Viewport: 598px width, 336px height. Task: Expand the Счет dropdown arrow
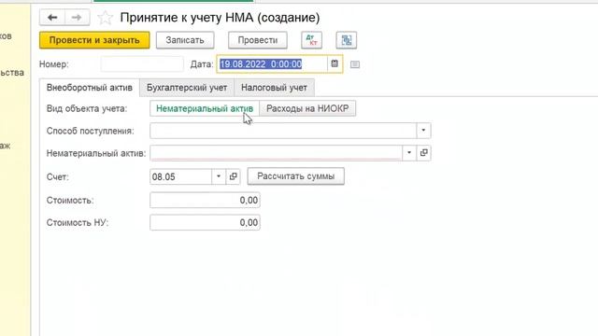point(219,176)
